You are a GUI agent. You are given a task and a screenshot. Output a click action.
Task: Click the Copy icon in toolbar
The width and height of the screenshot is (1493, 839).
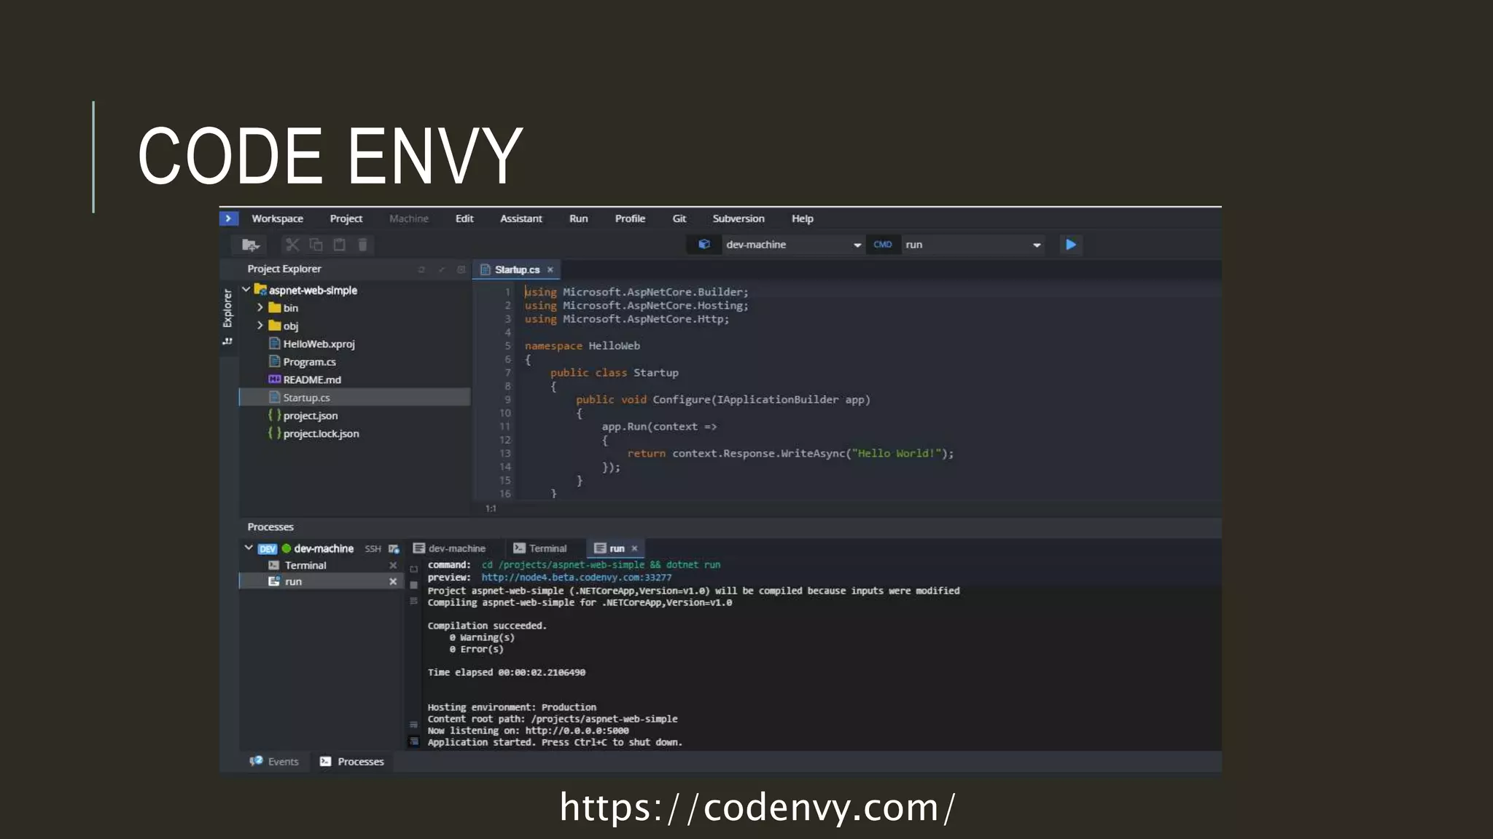(316, 245)
